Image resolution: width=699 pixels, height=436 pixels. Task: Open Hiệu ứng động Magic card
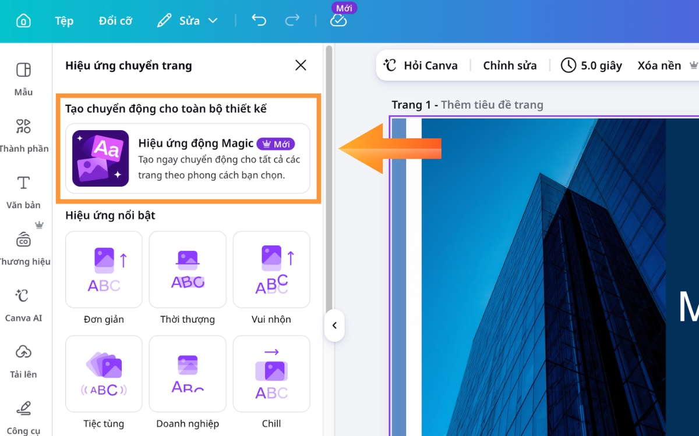coord(188,158)
